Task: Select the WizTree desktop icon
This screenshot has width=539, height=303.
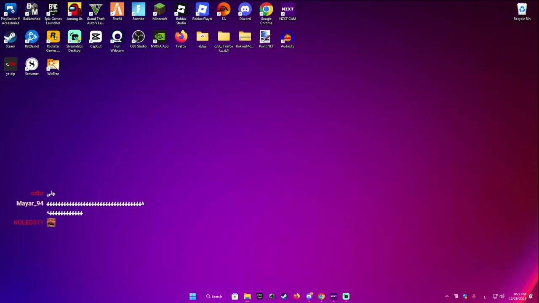Action: (x=53, y=67)
